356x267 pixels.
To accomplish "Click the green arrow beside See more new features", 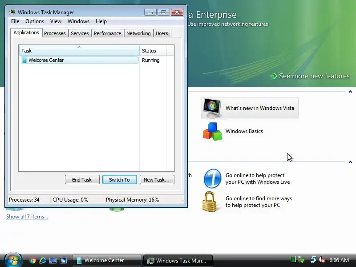I will 274,76.
